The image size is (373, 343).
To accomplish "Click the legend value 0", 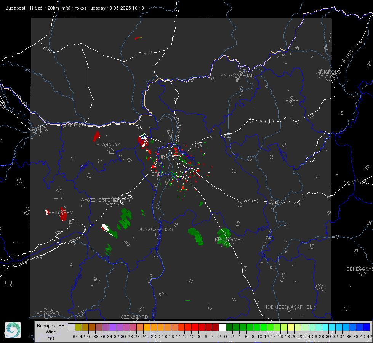I will [x=225, y=337].
